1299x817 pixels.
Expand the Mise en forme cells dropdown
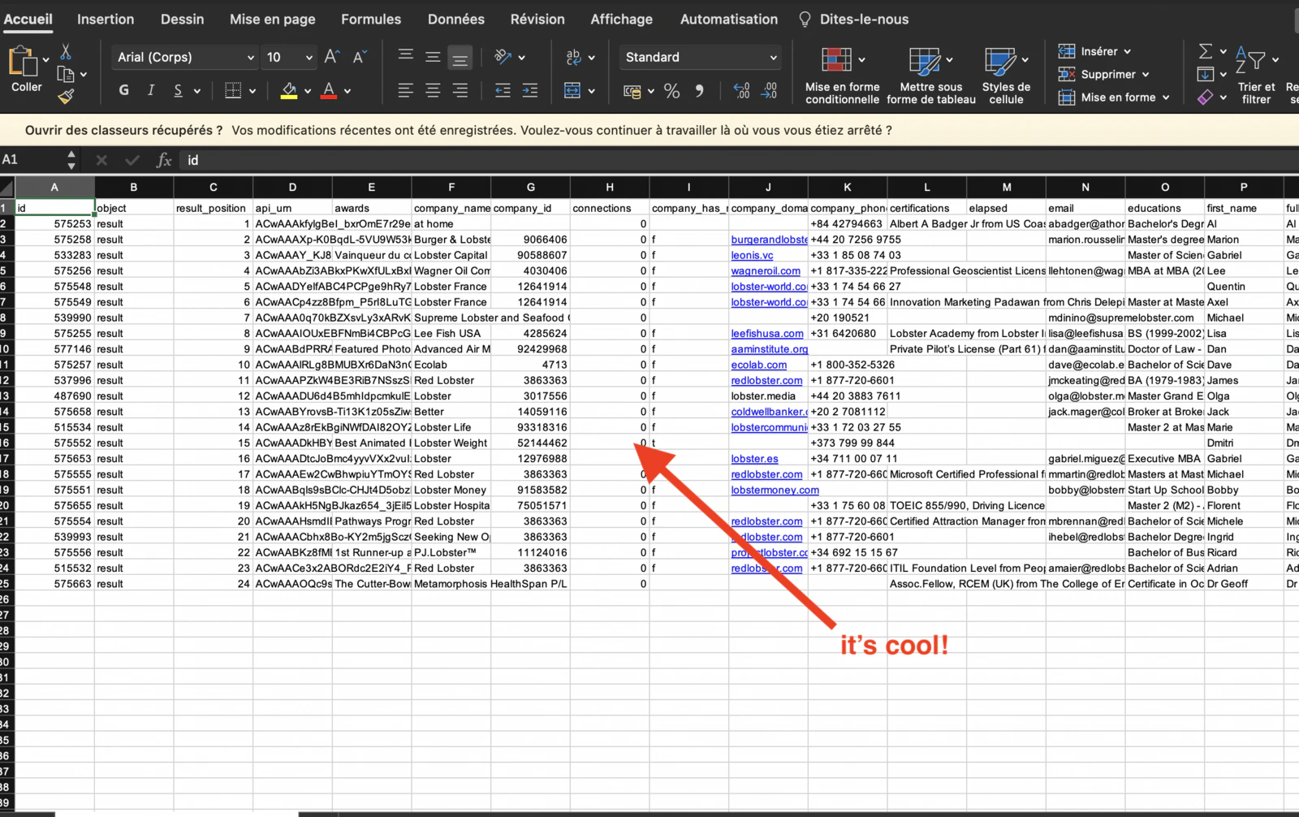pos(1166,97)
